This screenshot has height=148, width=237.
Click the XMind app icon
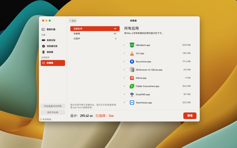132,78
